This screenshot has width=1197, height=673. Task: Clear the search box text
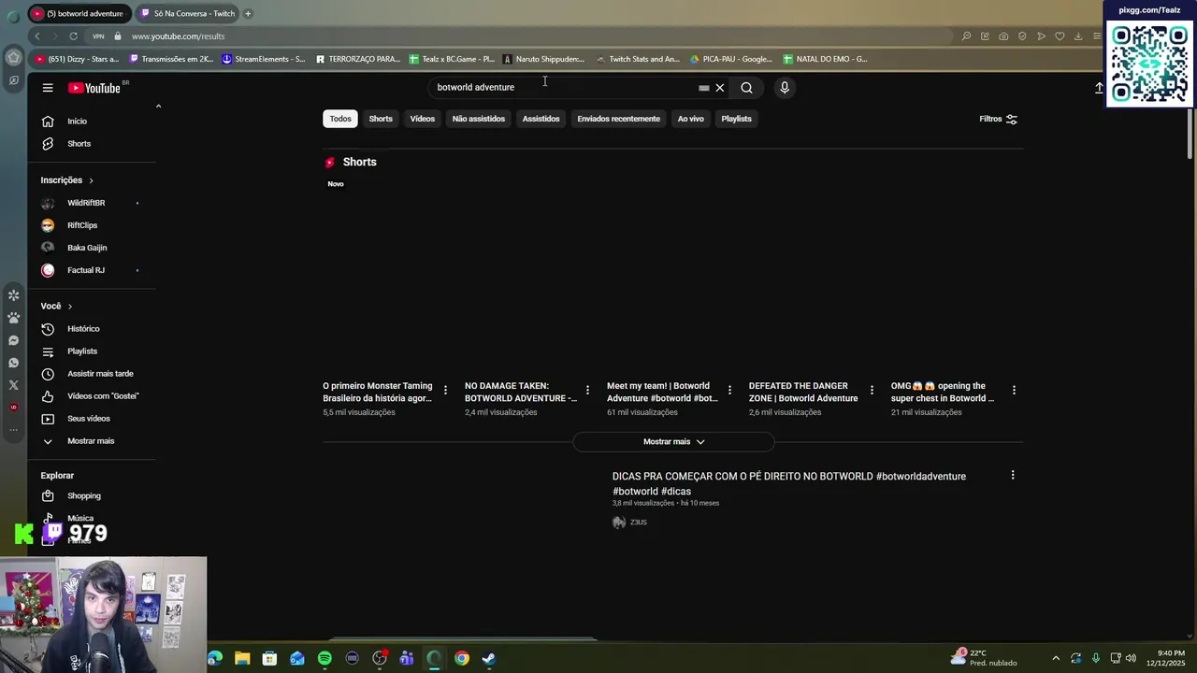[720, 88]
